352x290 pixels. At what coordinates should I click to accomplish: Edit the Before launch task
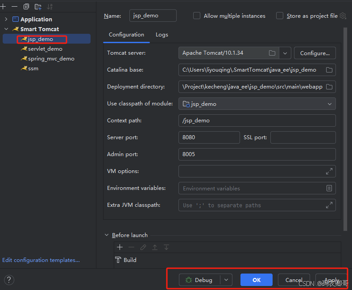[x=143, y=247]
